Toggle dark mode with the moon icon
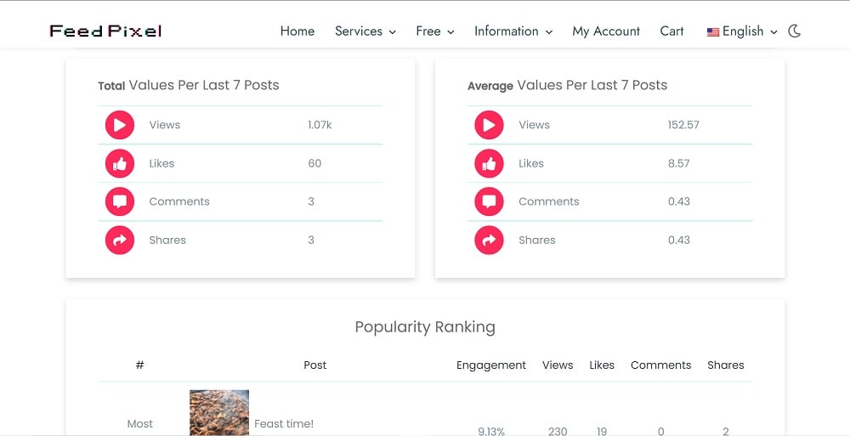 click(794, 31)
